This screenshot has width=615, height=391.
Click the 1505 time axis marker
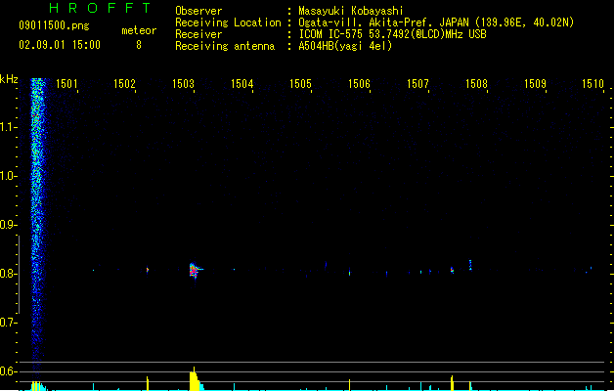coord(300,84)
